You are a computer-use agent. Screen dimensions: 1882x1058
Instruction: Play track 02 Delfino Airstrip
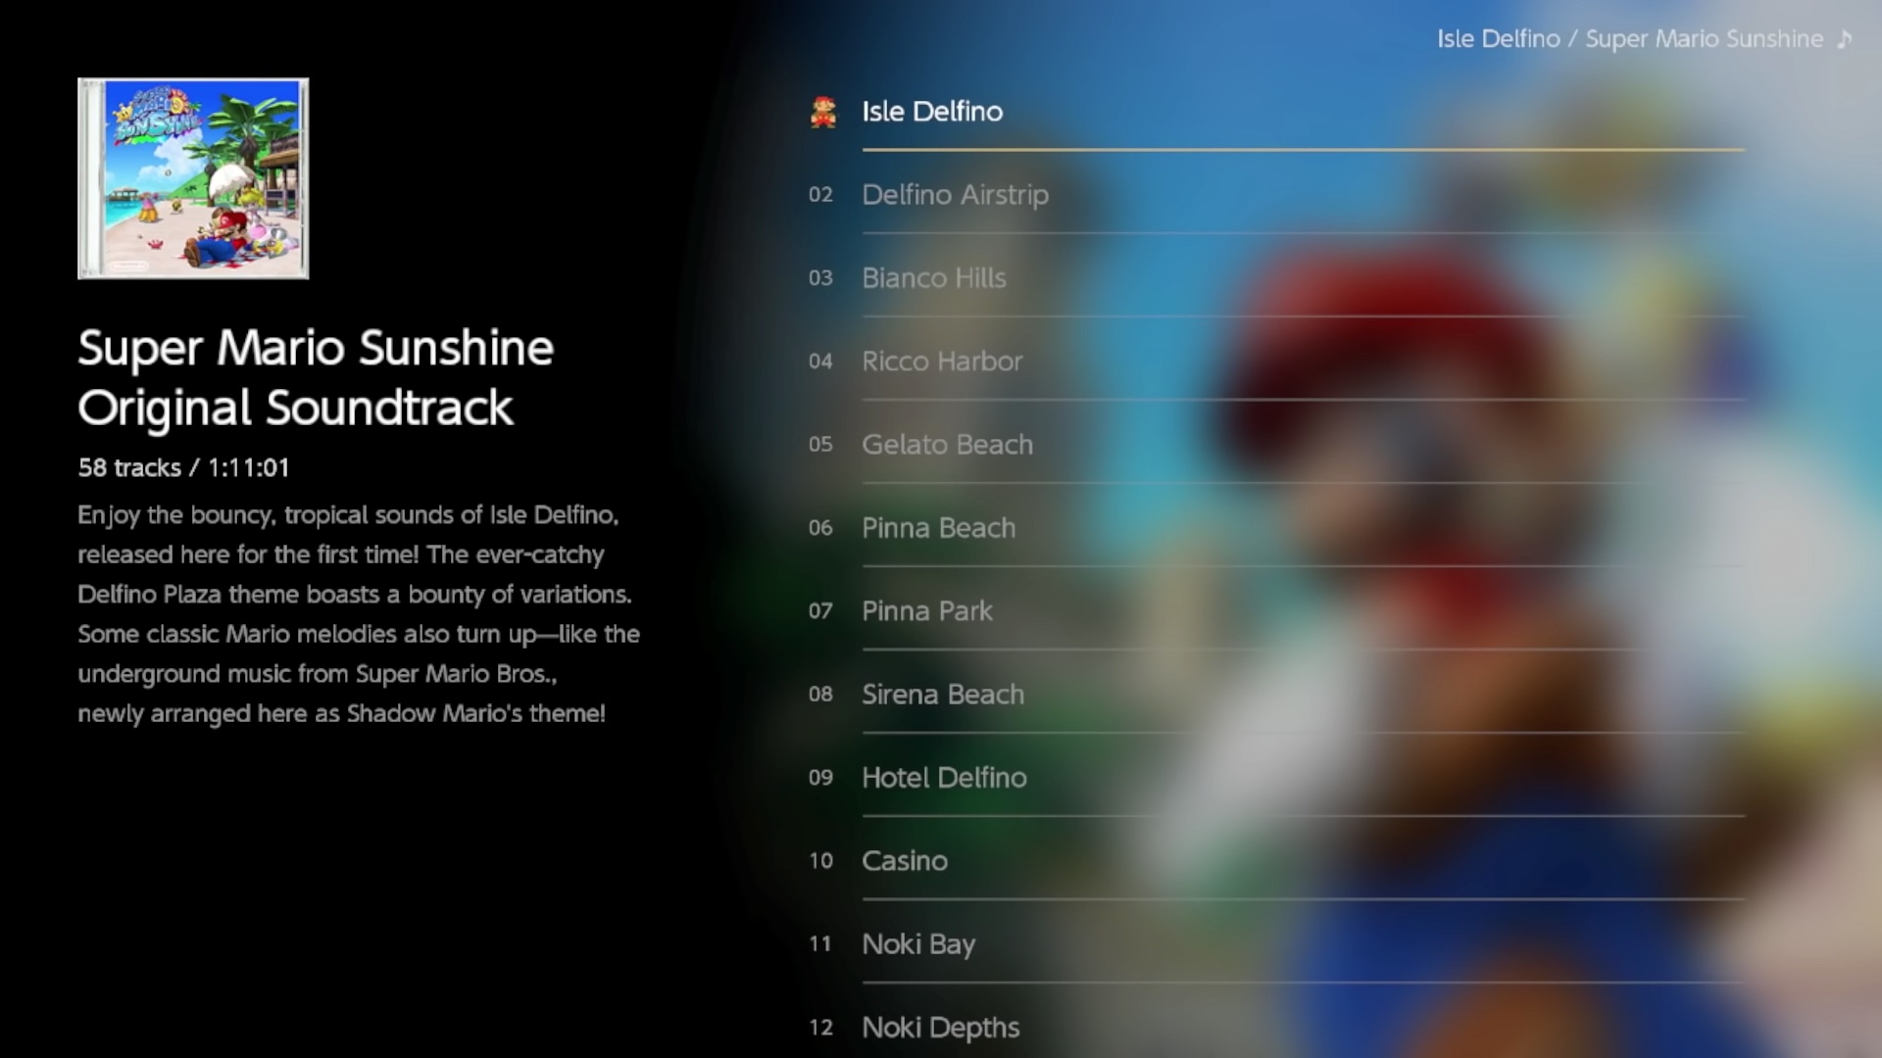[x=955, y=195]
